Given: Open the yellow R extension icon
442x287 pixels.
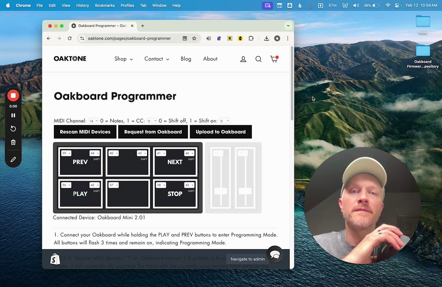Looking at the screenshot, I should [230, 38].
